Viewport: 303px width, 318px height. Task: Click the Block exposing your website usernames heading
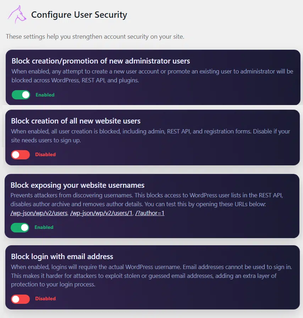click(77, 185)
